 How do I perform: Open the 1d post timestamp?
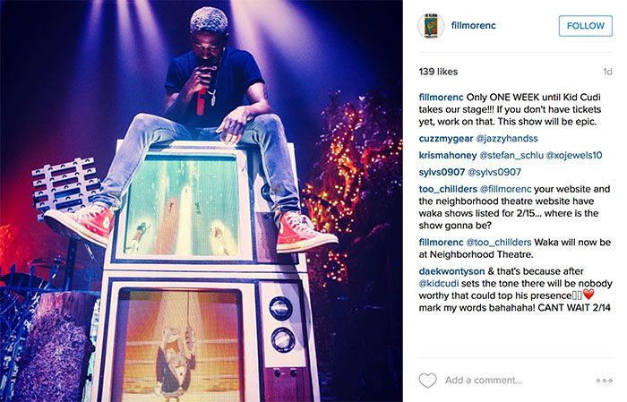pyautogui.click(x=607, y=72)
